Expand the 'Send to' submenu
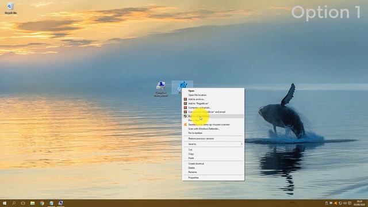Image resolution: width=368 pixels, height=207 pixels. coord(213,144)
